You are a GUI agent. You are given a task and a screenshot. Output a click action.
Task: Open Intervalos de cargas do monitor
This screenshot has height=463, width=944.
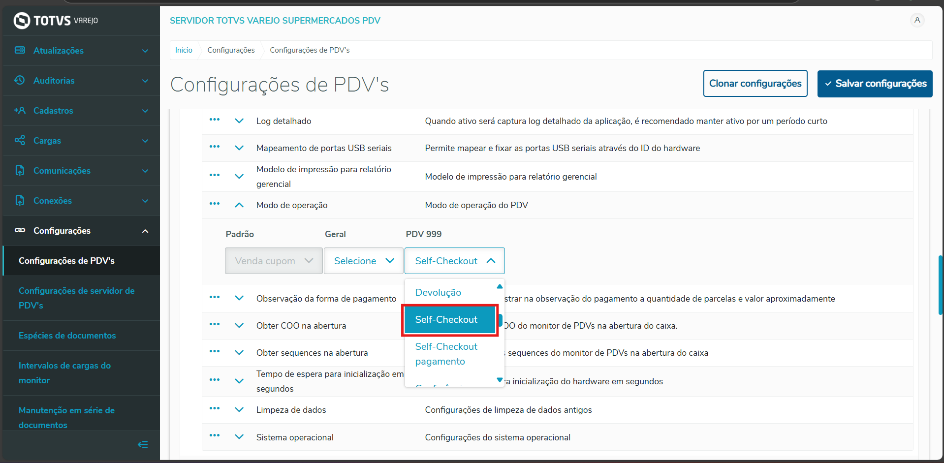[81, 373]
